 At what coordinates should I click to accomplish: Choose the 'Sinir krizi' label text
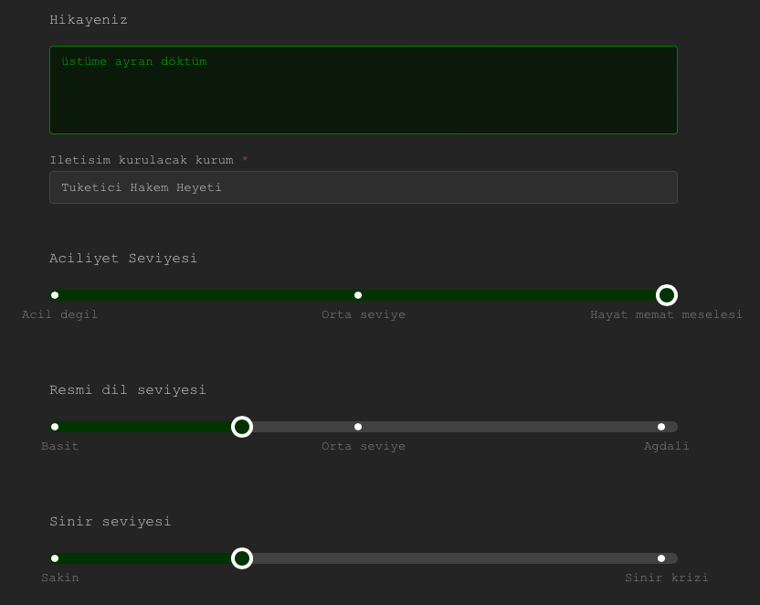tap(666, 578)
